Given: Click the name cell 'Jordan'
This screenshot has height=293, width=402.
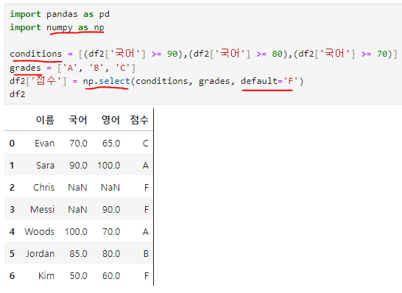Looking at the screenshot, I should point(40,253).
